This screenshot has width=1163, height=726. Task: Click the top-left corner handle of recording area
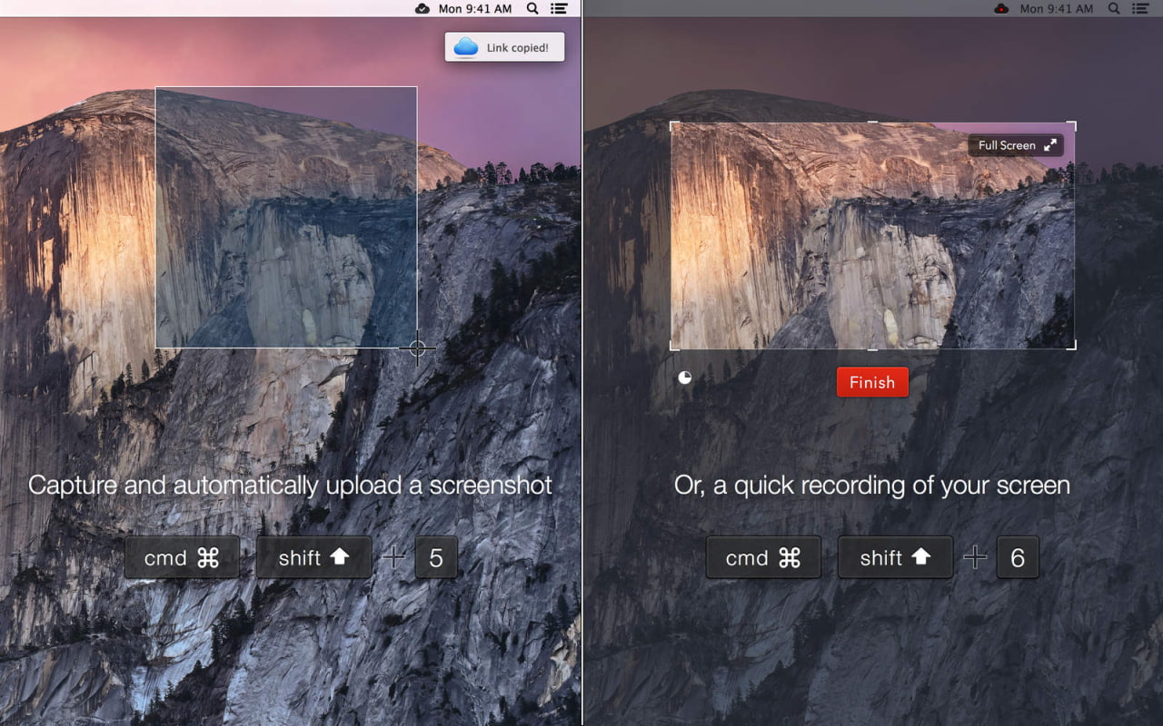[x=674, y=125]
